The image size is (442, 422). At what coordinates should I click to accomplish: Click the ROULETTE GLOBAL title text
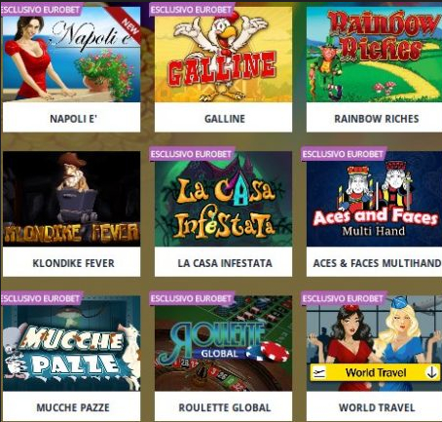[225, 407]
